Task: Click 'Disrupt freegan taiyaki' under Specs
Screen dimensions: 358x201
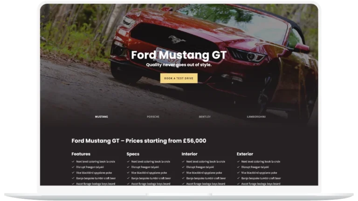Action: point(145,167)
